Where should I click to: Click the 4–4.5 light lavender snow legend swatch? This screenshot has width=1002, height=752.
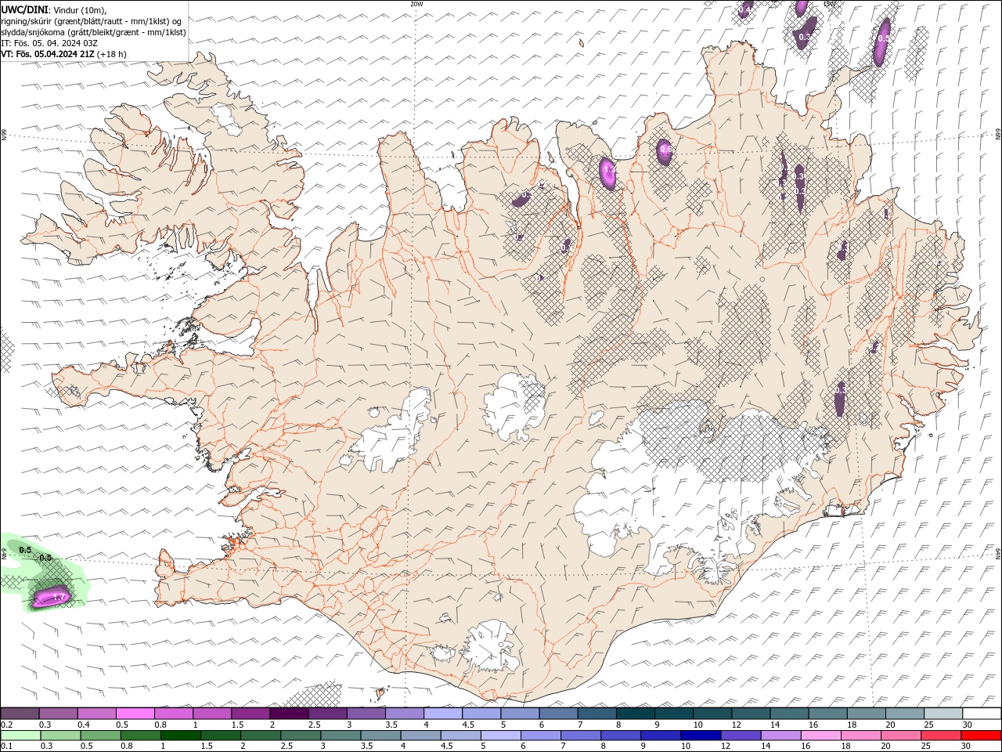(x=443, y=714)
